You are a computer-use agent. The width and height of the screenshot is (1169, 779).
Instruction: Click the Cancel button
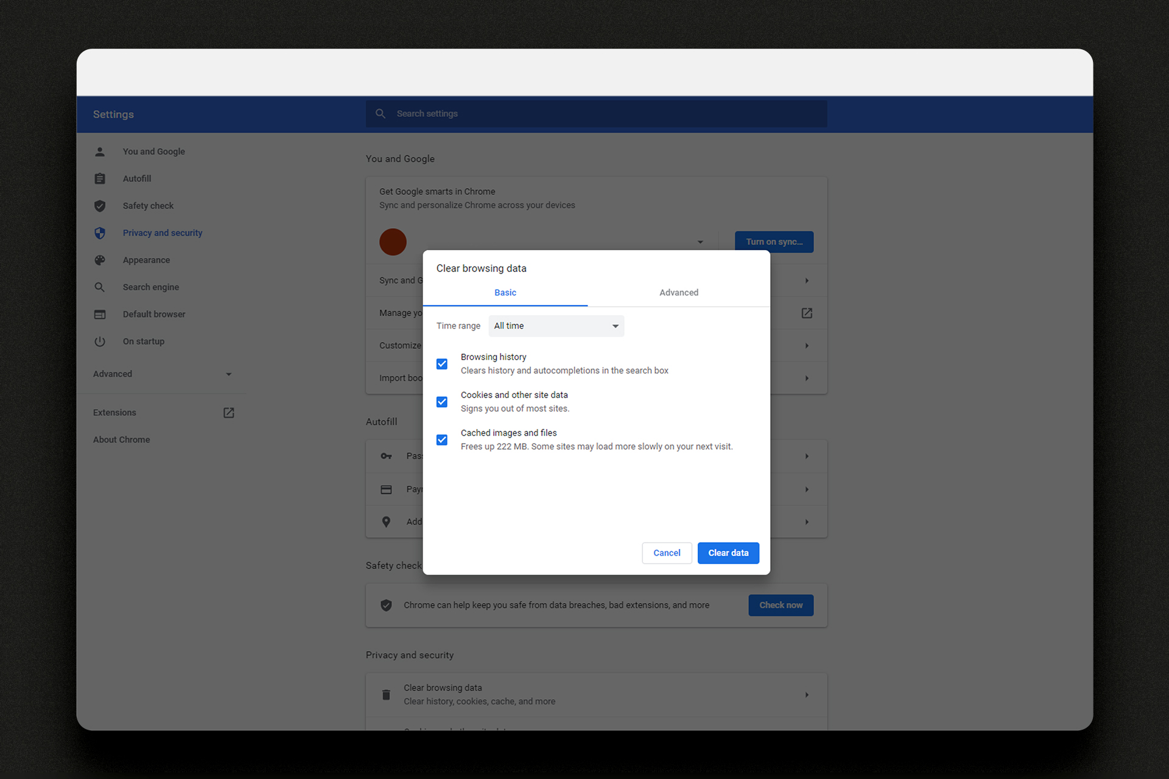667,553
